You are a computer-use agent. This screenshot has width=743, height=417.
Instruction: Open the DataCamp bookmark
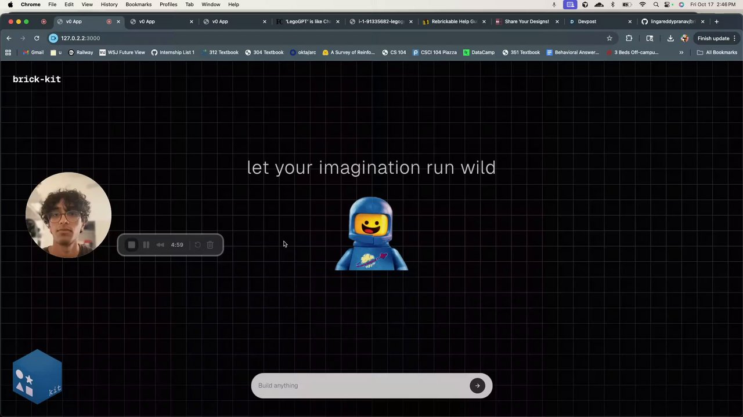[479, 52]
